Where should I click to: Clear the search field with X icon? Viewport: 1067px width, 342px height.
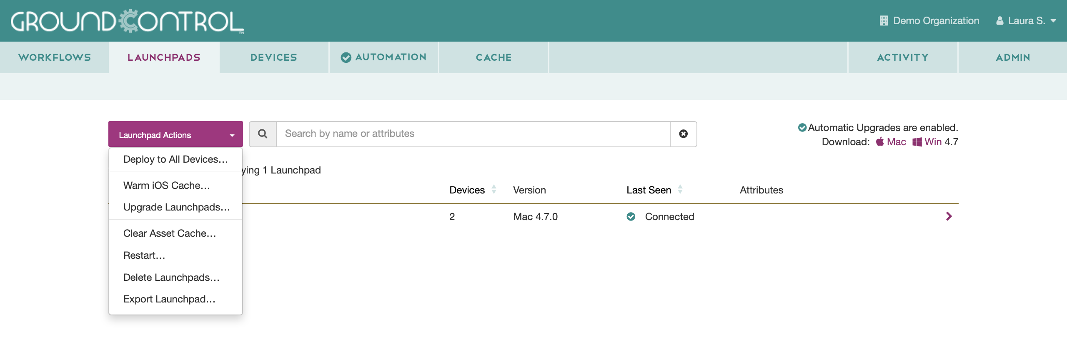point(683,134)
